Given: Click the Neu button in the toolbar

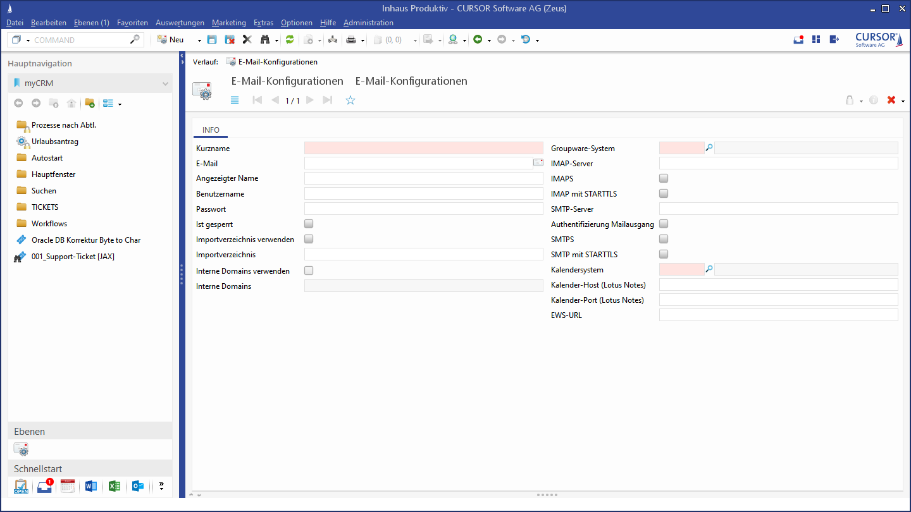Looking at the screenshot, I should pos(171,40).
